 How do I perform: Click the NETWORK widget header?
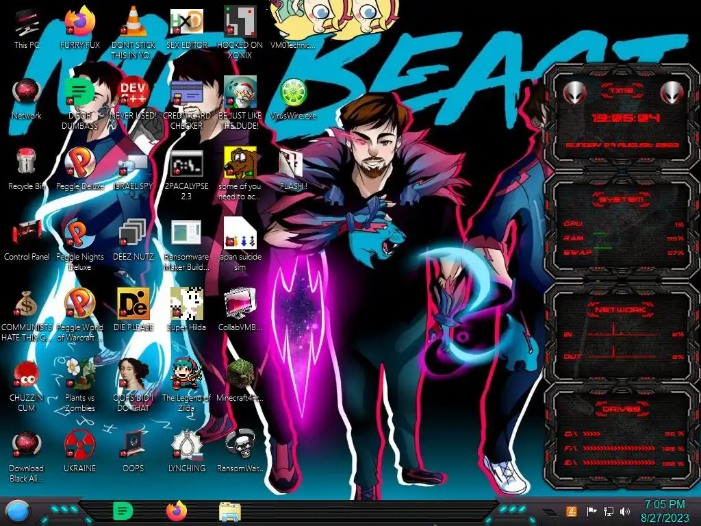[x=622, y=309]
